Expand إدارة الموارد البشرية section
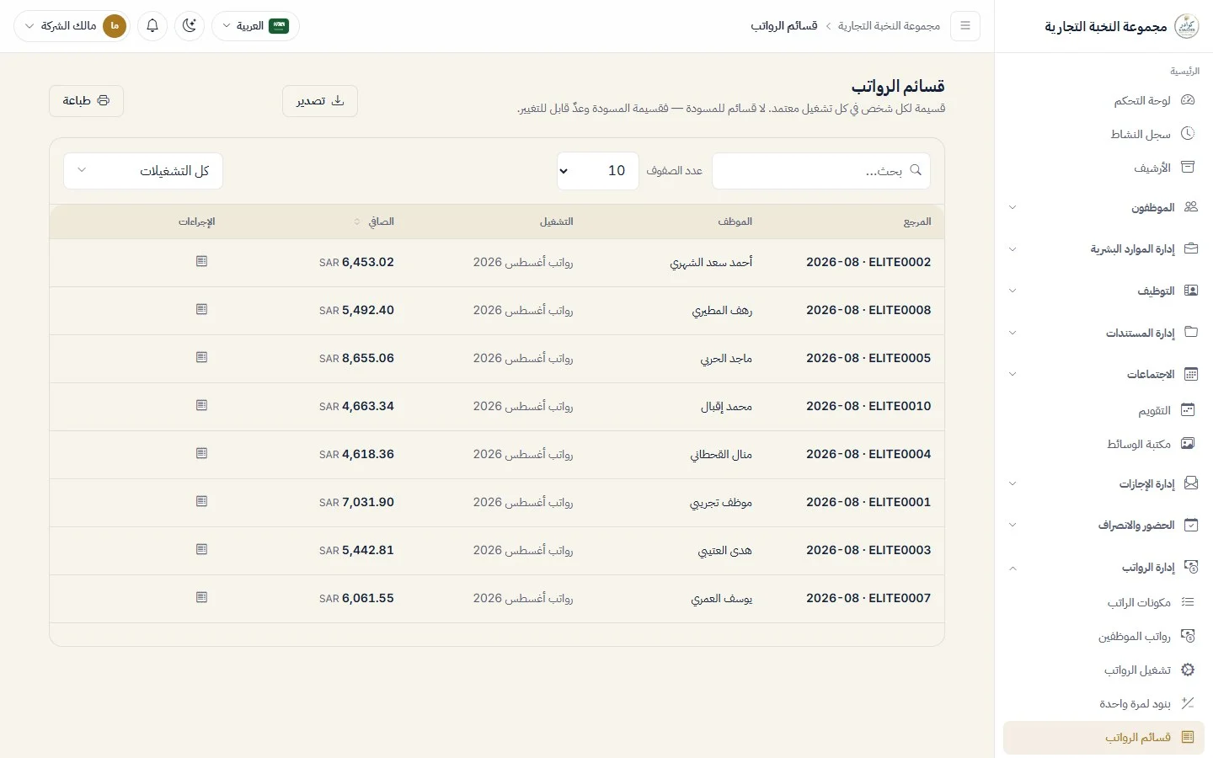This screenshot has height=758, width=1213. click(x=1103, y=248)
